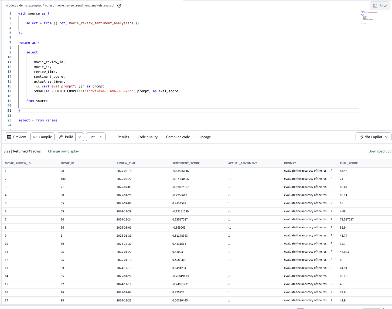Screen dimensions: 392x309
Task: Open the Build options chevron
Action: (79, 137)
